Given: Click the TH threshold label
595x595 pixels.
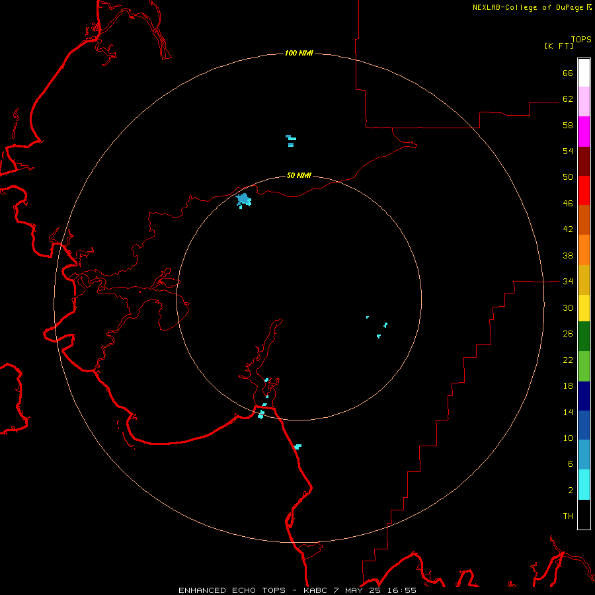Looking at the screenshot, I should 568,516.
